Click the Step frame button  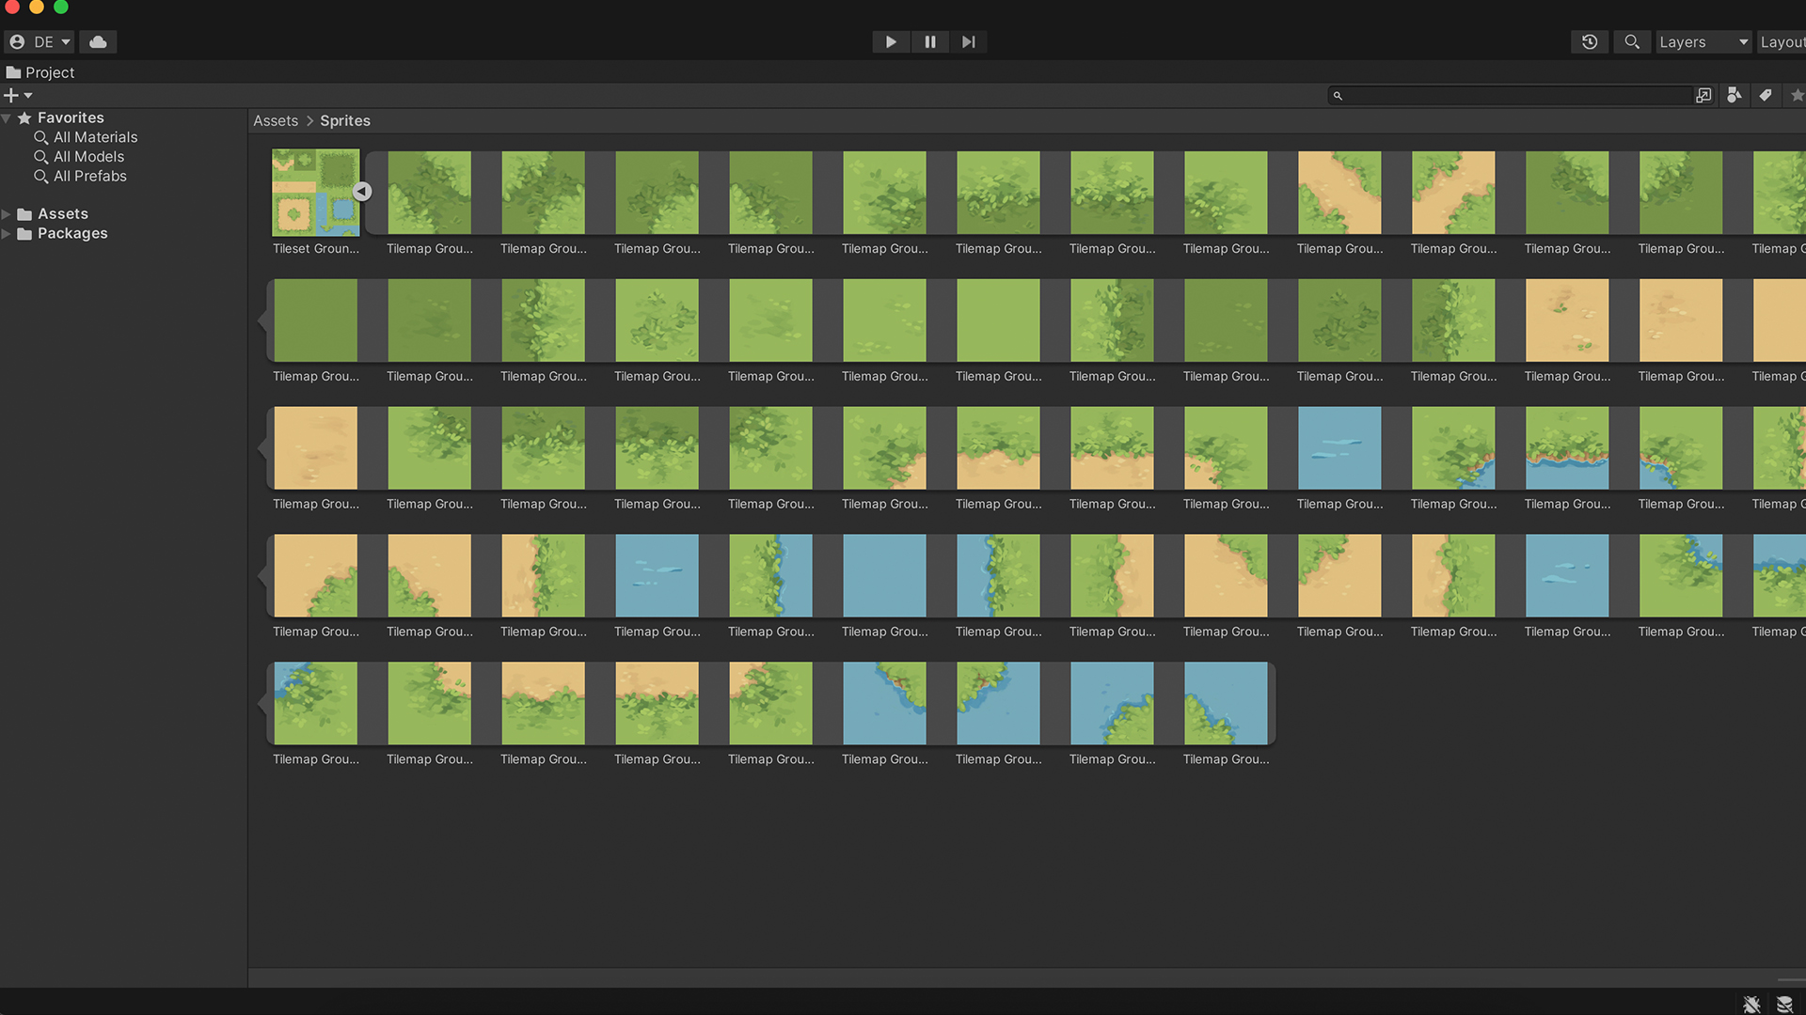pyautogui.click(x=968, y=41)
